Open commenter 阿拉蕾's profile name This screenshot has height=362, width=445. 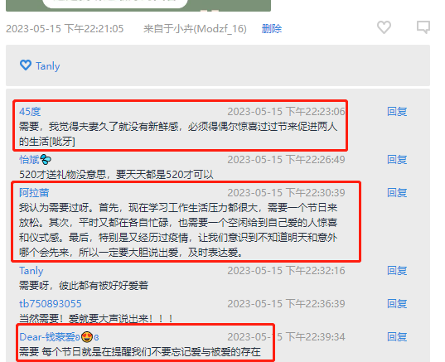point(34,193)
